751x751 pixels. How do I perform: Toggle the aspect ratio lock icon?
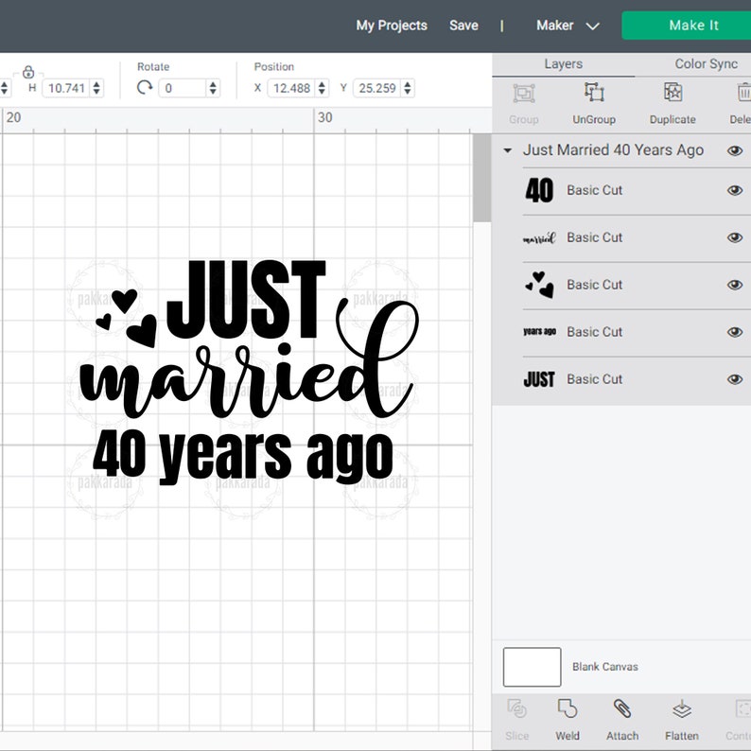[x=28, y=72]
